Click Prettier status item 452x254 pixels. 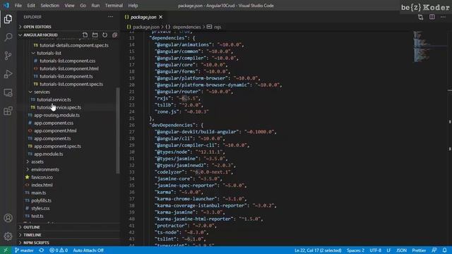[419, 250]
